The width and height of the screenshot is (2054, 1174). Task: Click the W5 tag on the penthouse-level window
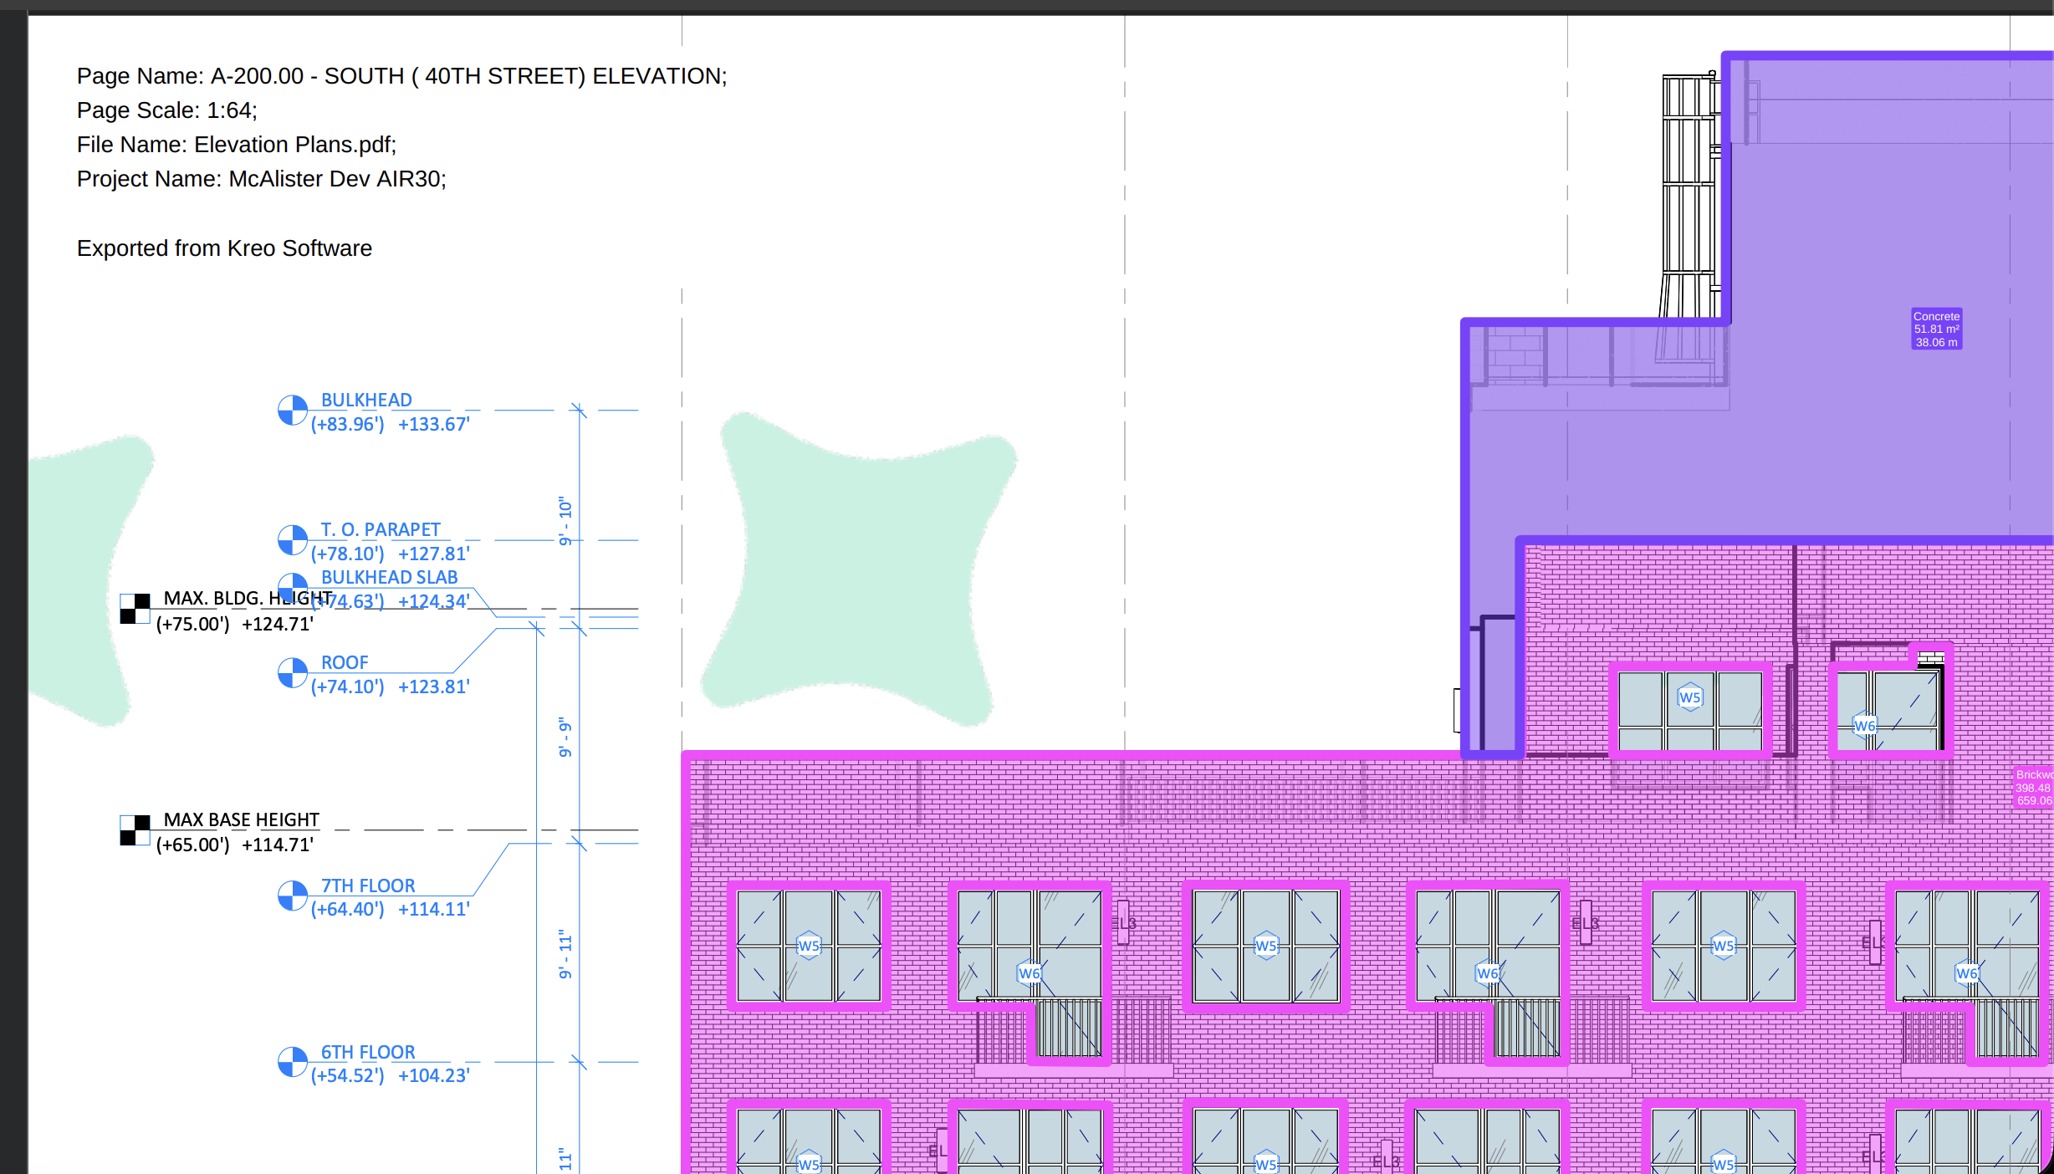[1689, 697]
